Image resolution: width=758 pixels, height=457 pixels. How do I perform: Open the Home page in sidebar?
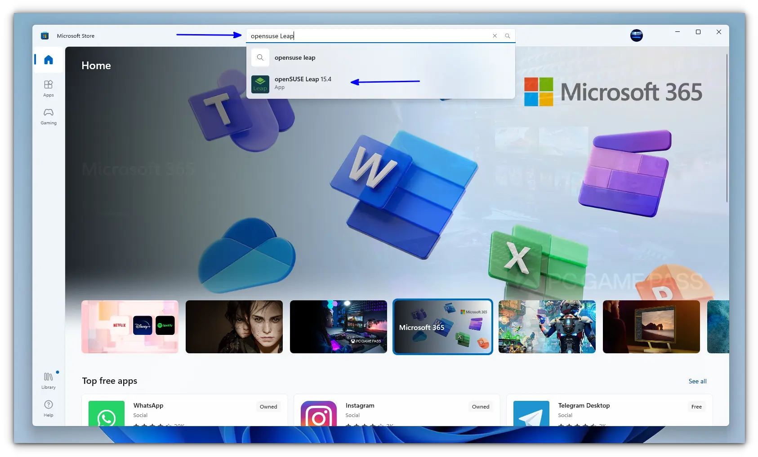49,60
